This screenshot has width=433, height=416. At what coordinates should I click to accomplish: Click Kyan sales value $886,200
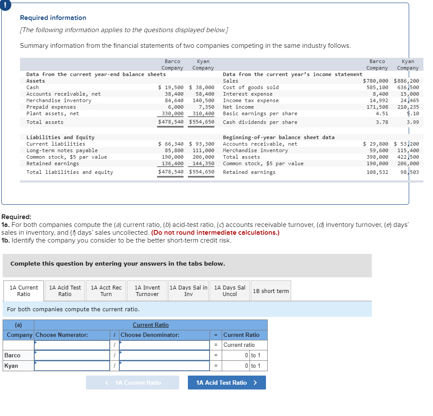[407, 81]
